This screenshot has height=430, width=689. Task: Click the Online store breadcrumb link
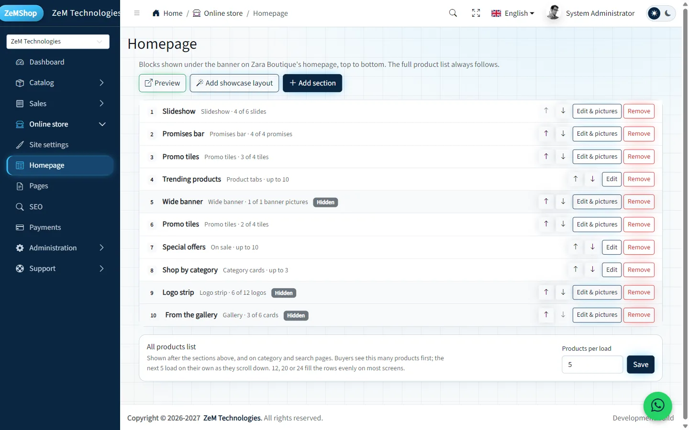(218, 13)
